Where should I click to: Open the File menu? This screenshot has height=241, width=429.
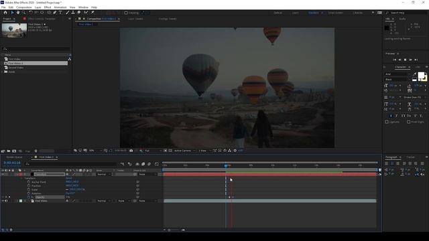click(3, 7)
